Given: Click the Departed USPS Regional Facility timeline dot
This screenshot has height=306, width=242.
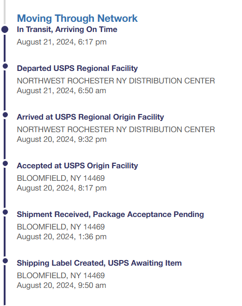Looking at the screenshot, I should coord(5,66).
